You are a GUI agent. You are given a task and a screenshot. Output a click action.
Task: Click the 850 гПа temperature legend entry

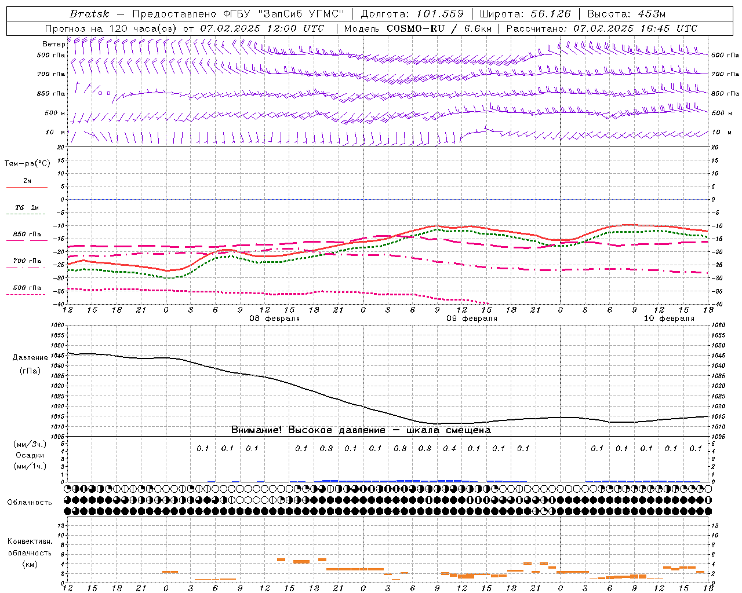pyautogui.click(x=27, y=235)
